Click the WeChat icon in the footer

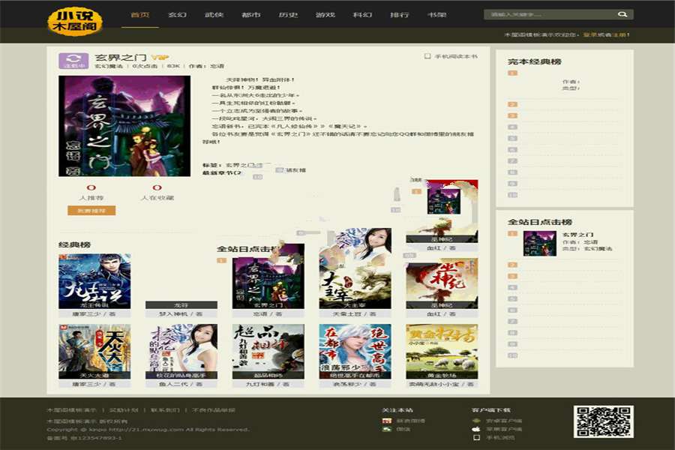385,428
